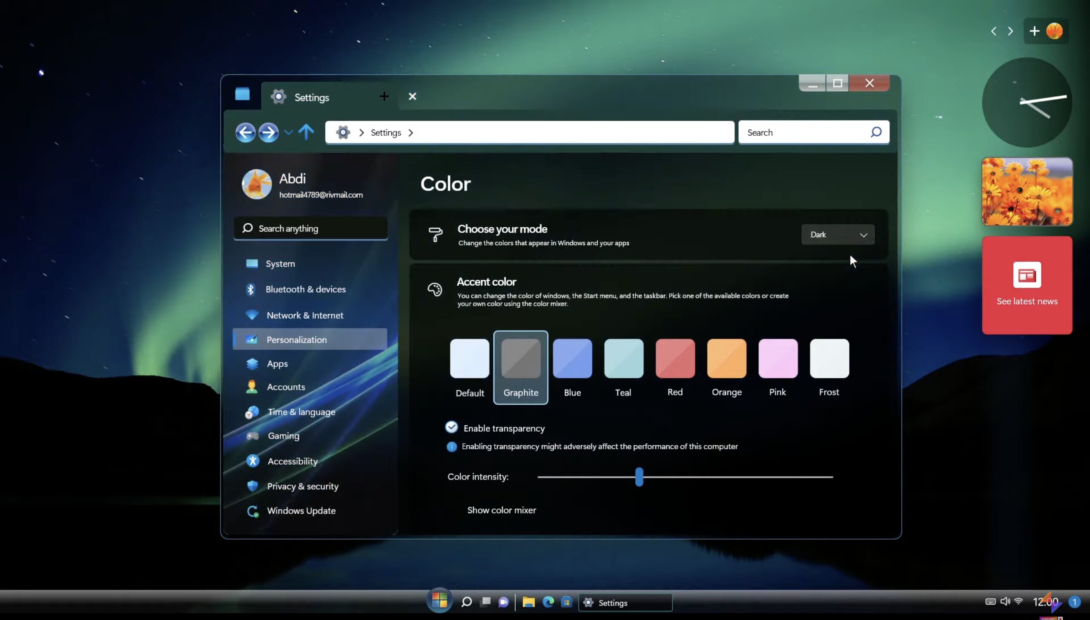Select Personalization in the sidebar
The image size is (1090, 620).
(x=310, y=339)
